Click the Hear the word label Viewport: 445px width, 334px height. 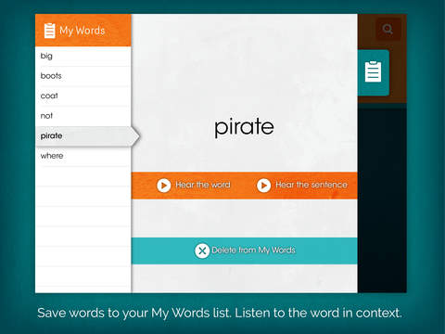(x=203, y=185)
